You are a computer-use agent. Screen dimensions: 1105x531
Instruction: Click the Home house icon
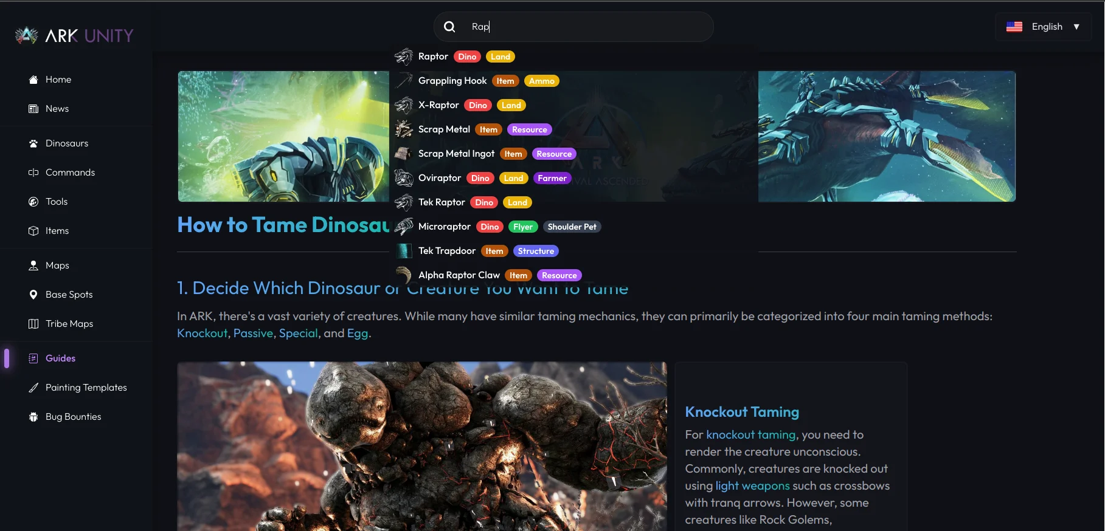(x=33, y=80)
